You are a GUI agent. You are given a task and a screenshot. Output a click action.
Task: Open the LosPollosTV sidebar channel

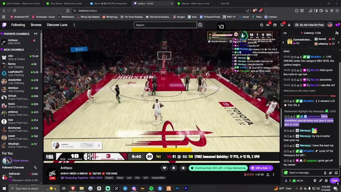pyautogui.click(x=20, y=74)
